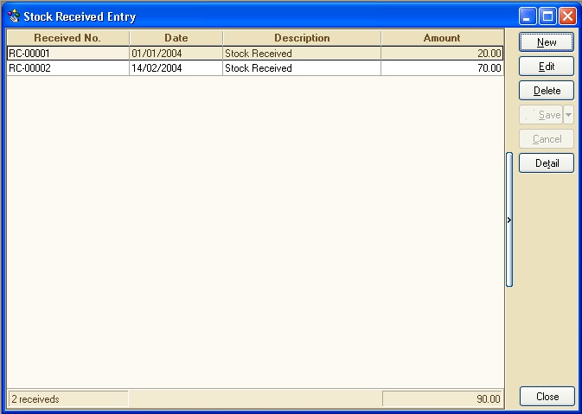This screenshot has width=582, height=414.
Task: Expand the Save dropdown arrow
Action: coord(569,115)
